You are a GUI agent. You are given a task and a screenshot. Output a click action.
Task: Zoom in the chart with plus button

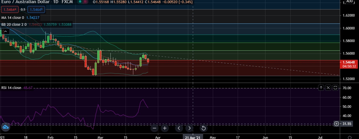(x=165, y=128)
